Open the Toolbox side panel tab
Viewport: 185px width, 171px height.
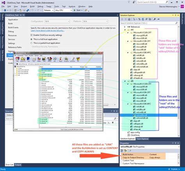[3, 17]
